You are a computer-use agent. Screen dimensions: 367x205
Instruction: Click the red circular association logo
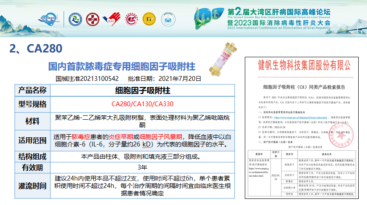(x=131, y=19)
